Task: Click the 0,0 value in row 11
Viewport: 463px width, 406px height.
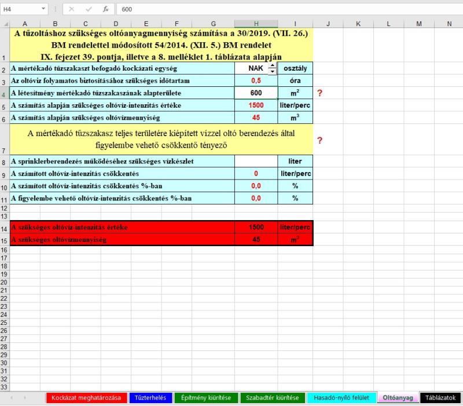Action: coord(256,198)
